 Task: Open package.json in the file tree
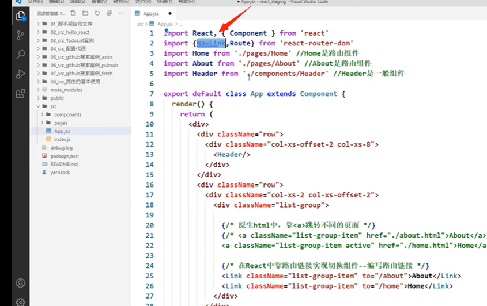click(65, 156)
